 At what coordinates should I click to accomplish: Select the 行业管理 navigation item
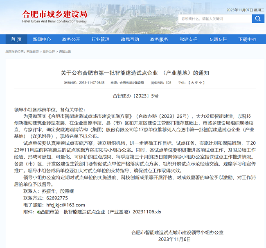[100, 40]
